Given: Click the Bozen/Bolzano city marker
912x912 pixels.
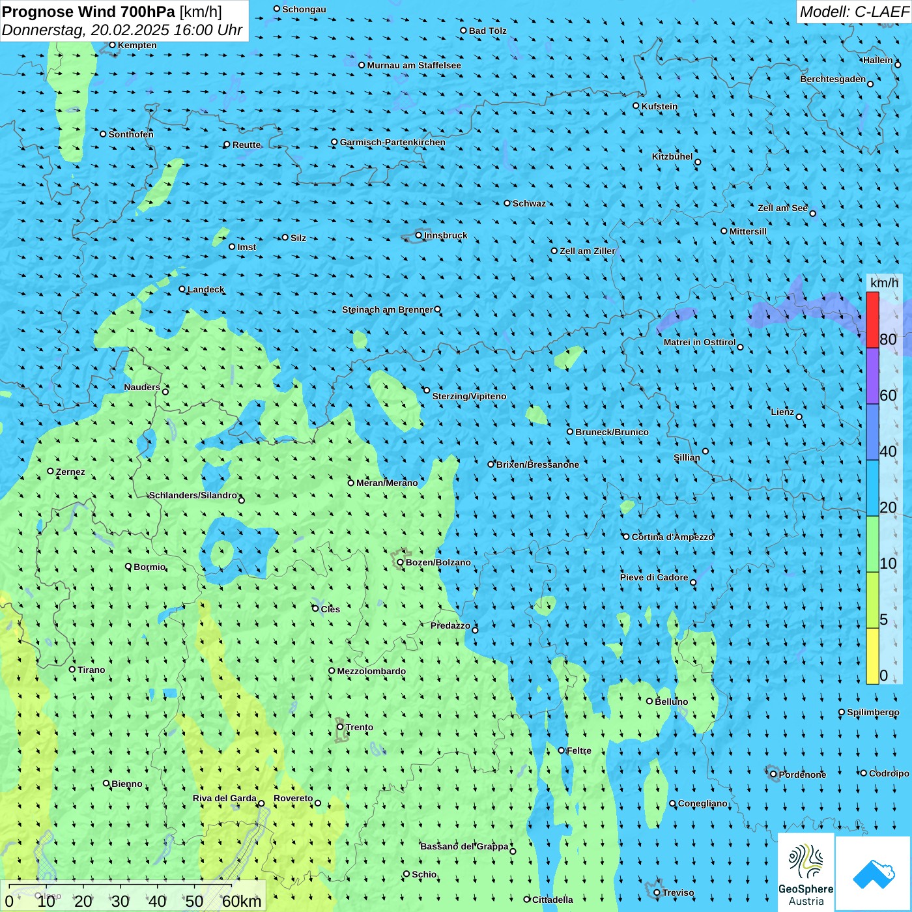Looking at the screenshot, I should point(400,562).
